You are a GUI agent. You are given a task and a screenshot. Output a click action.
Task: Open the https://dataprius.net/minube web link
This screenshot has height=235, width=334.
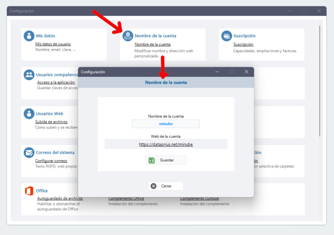tap(166, 144)
